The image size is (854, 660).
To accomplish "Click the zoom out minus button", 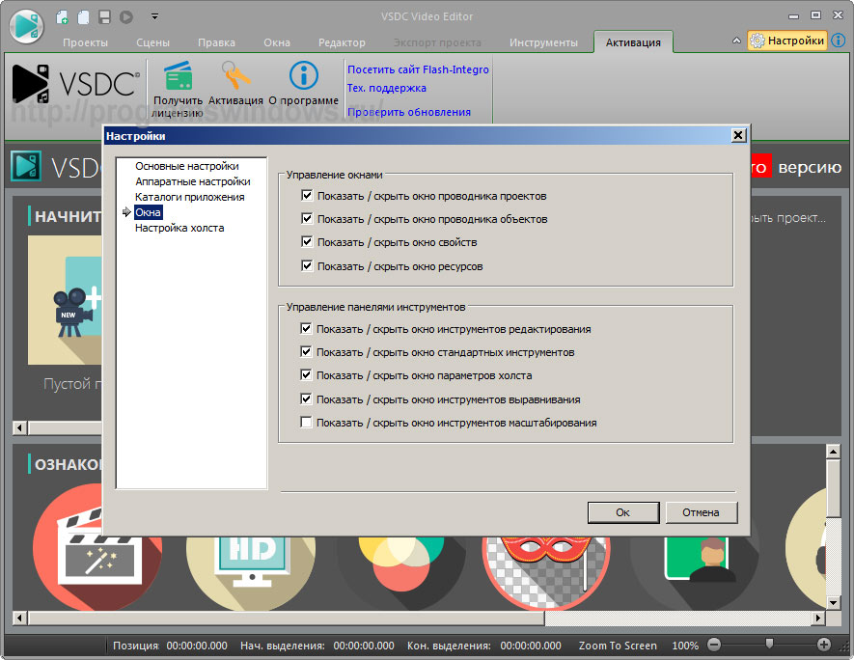I will click(x=714, y=645).
